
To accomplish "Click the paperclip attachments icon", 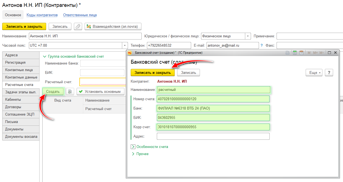I will [x=78, y=26].
